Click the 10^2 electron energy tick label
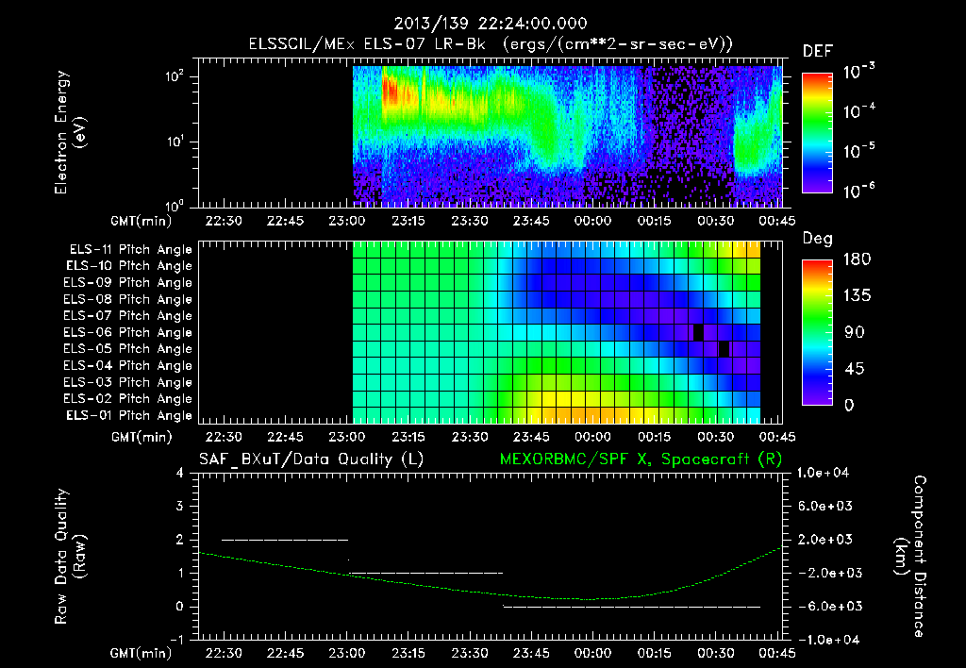Image resolution: width=966 pixels, height=668 pixels. (175, 77)
